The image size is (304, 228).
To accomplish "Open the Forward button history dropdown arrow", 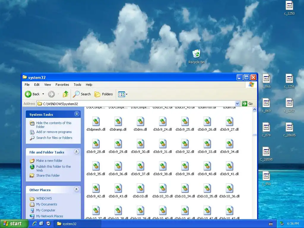I will [58, 94].
